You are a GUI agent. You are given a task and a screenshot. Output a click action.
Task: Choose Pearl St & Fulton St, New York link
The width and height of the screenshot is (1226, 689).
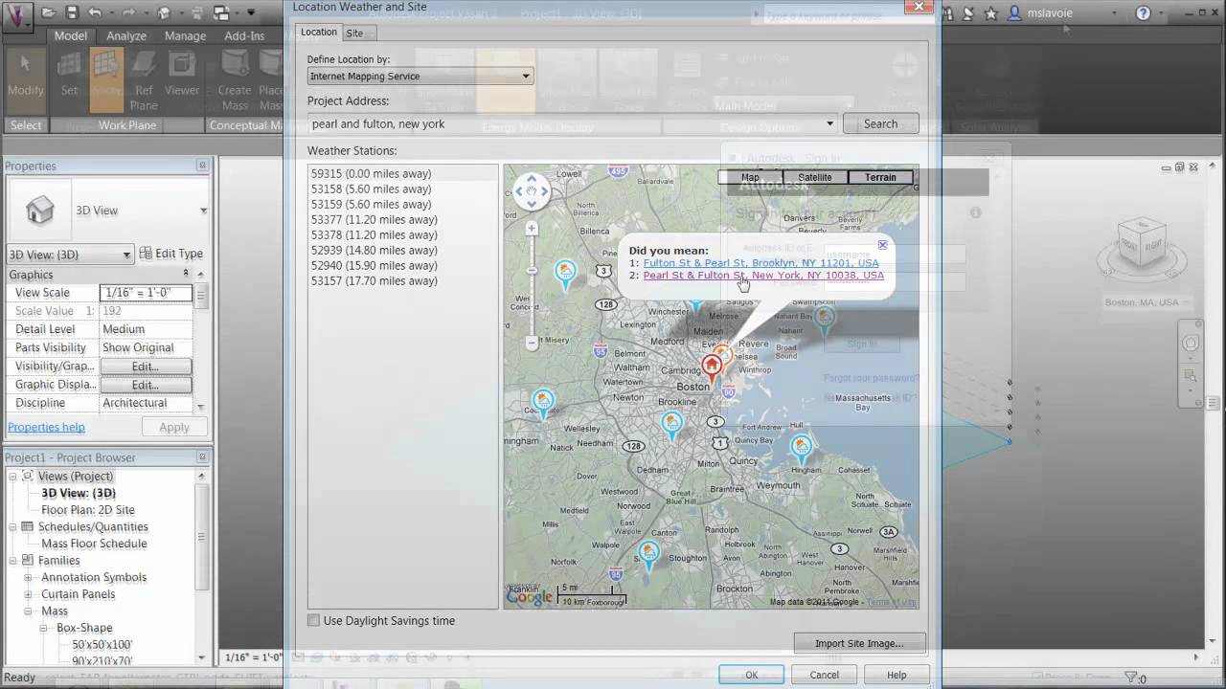click(763, 275)
